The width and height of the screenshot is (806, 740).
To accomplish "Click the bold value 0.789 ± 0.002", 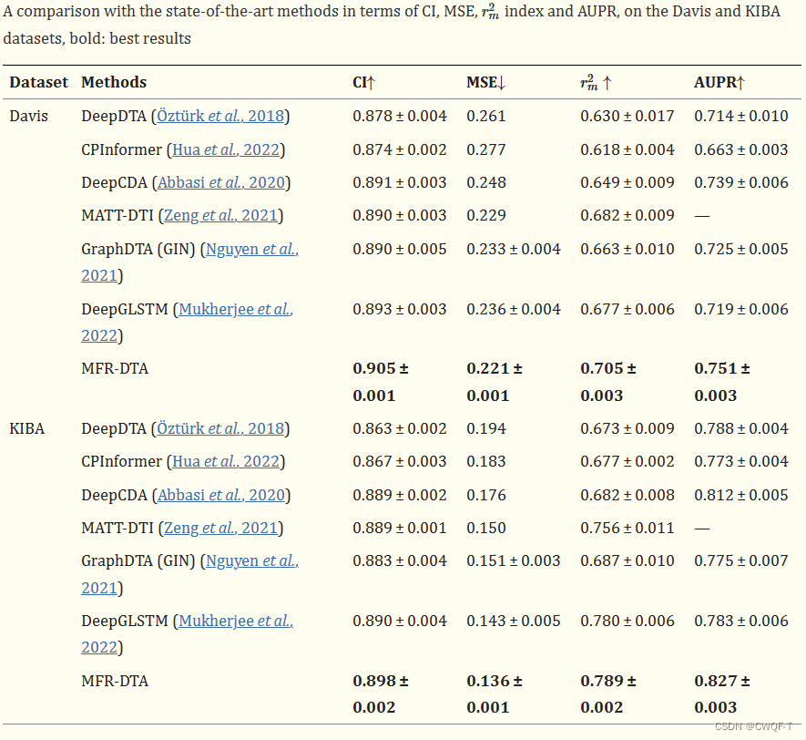I will [x=608, y=694].
